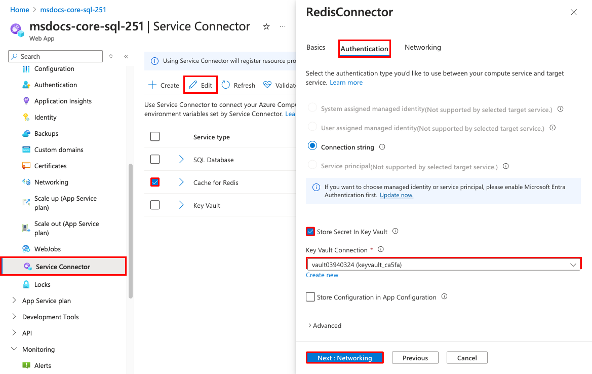This screenshot has width=592, height=374.
Task: Disable Store Secret In Key Vault
Action: pyautogui.click(x=310, y=232)
